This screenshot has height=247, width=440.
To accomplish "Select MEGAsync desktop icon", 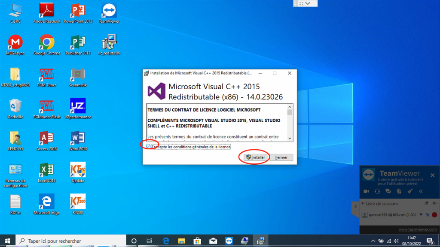I will [x=15, y=45].
